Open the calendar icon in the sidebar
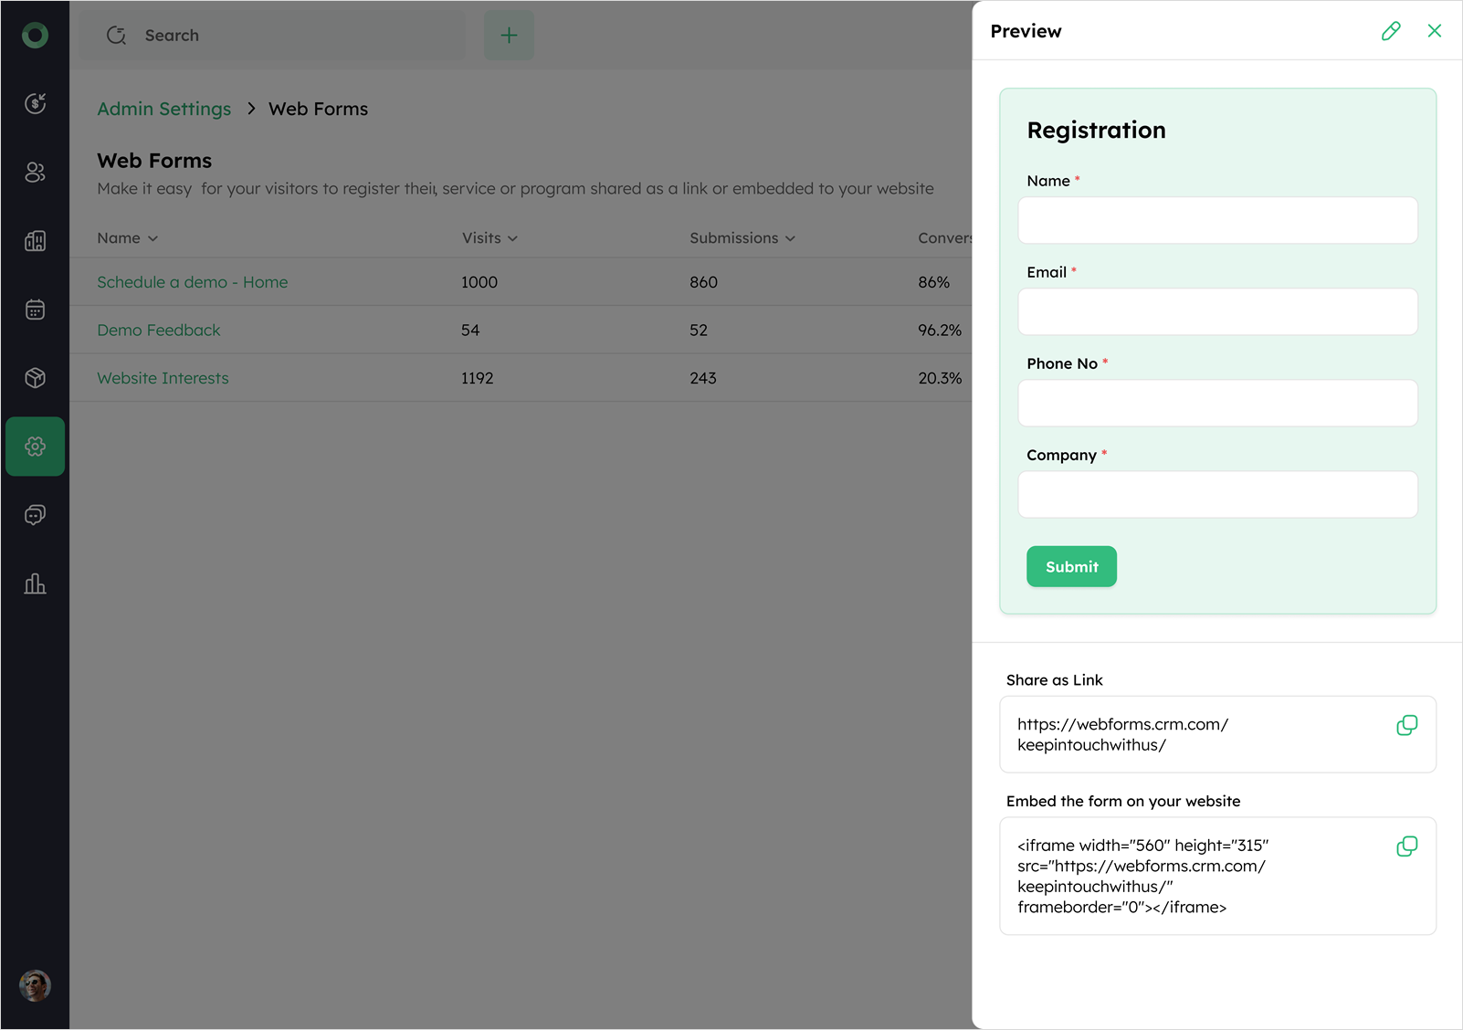 (x=35, y=310)
